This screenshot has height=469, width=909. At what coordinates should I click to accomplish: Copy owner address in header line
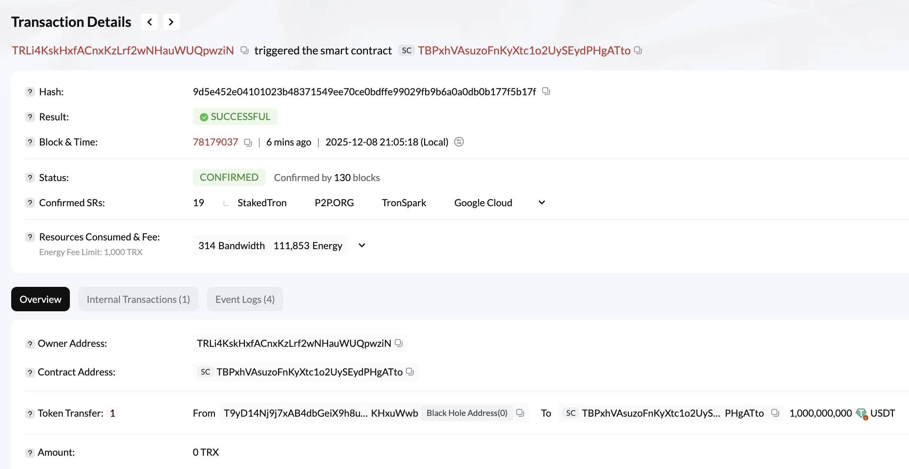244,50
